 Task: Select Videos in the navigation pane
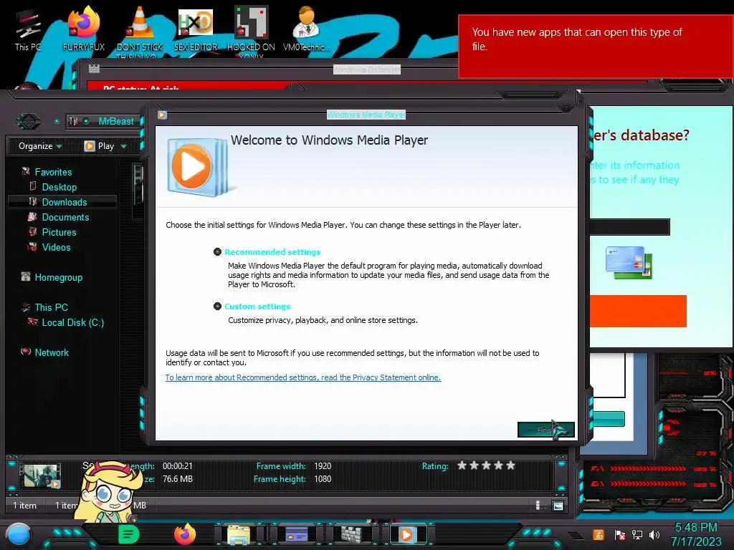56,247
